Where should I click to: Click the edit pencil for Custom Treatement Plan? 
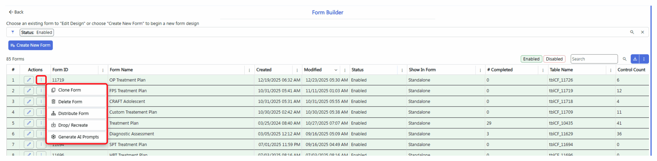click(29, 112)
